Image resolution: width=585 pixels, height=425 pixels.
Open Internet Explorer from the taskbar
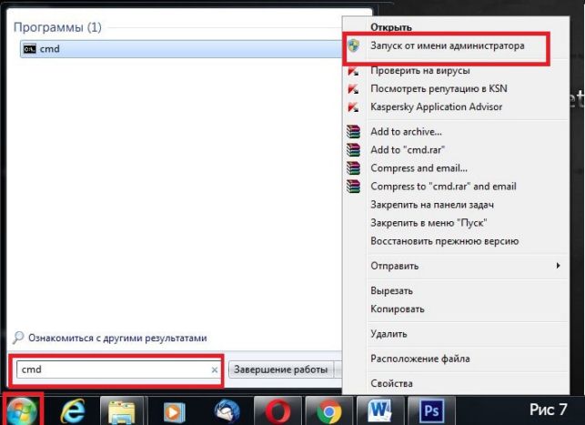pyautogui.click(x=73, y=411)
